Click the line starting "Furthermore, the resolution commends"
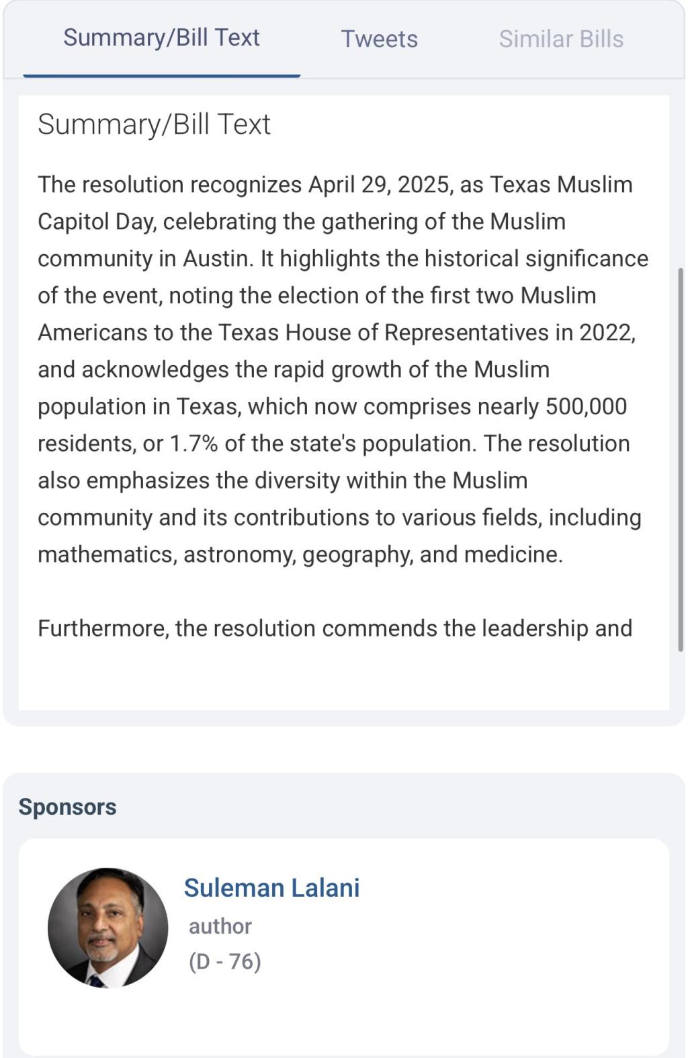Screen dimensions: 688x1058 coord(335,628)
